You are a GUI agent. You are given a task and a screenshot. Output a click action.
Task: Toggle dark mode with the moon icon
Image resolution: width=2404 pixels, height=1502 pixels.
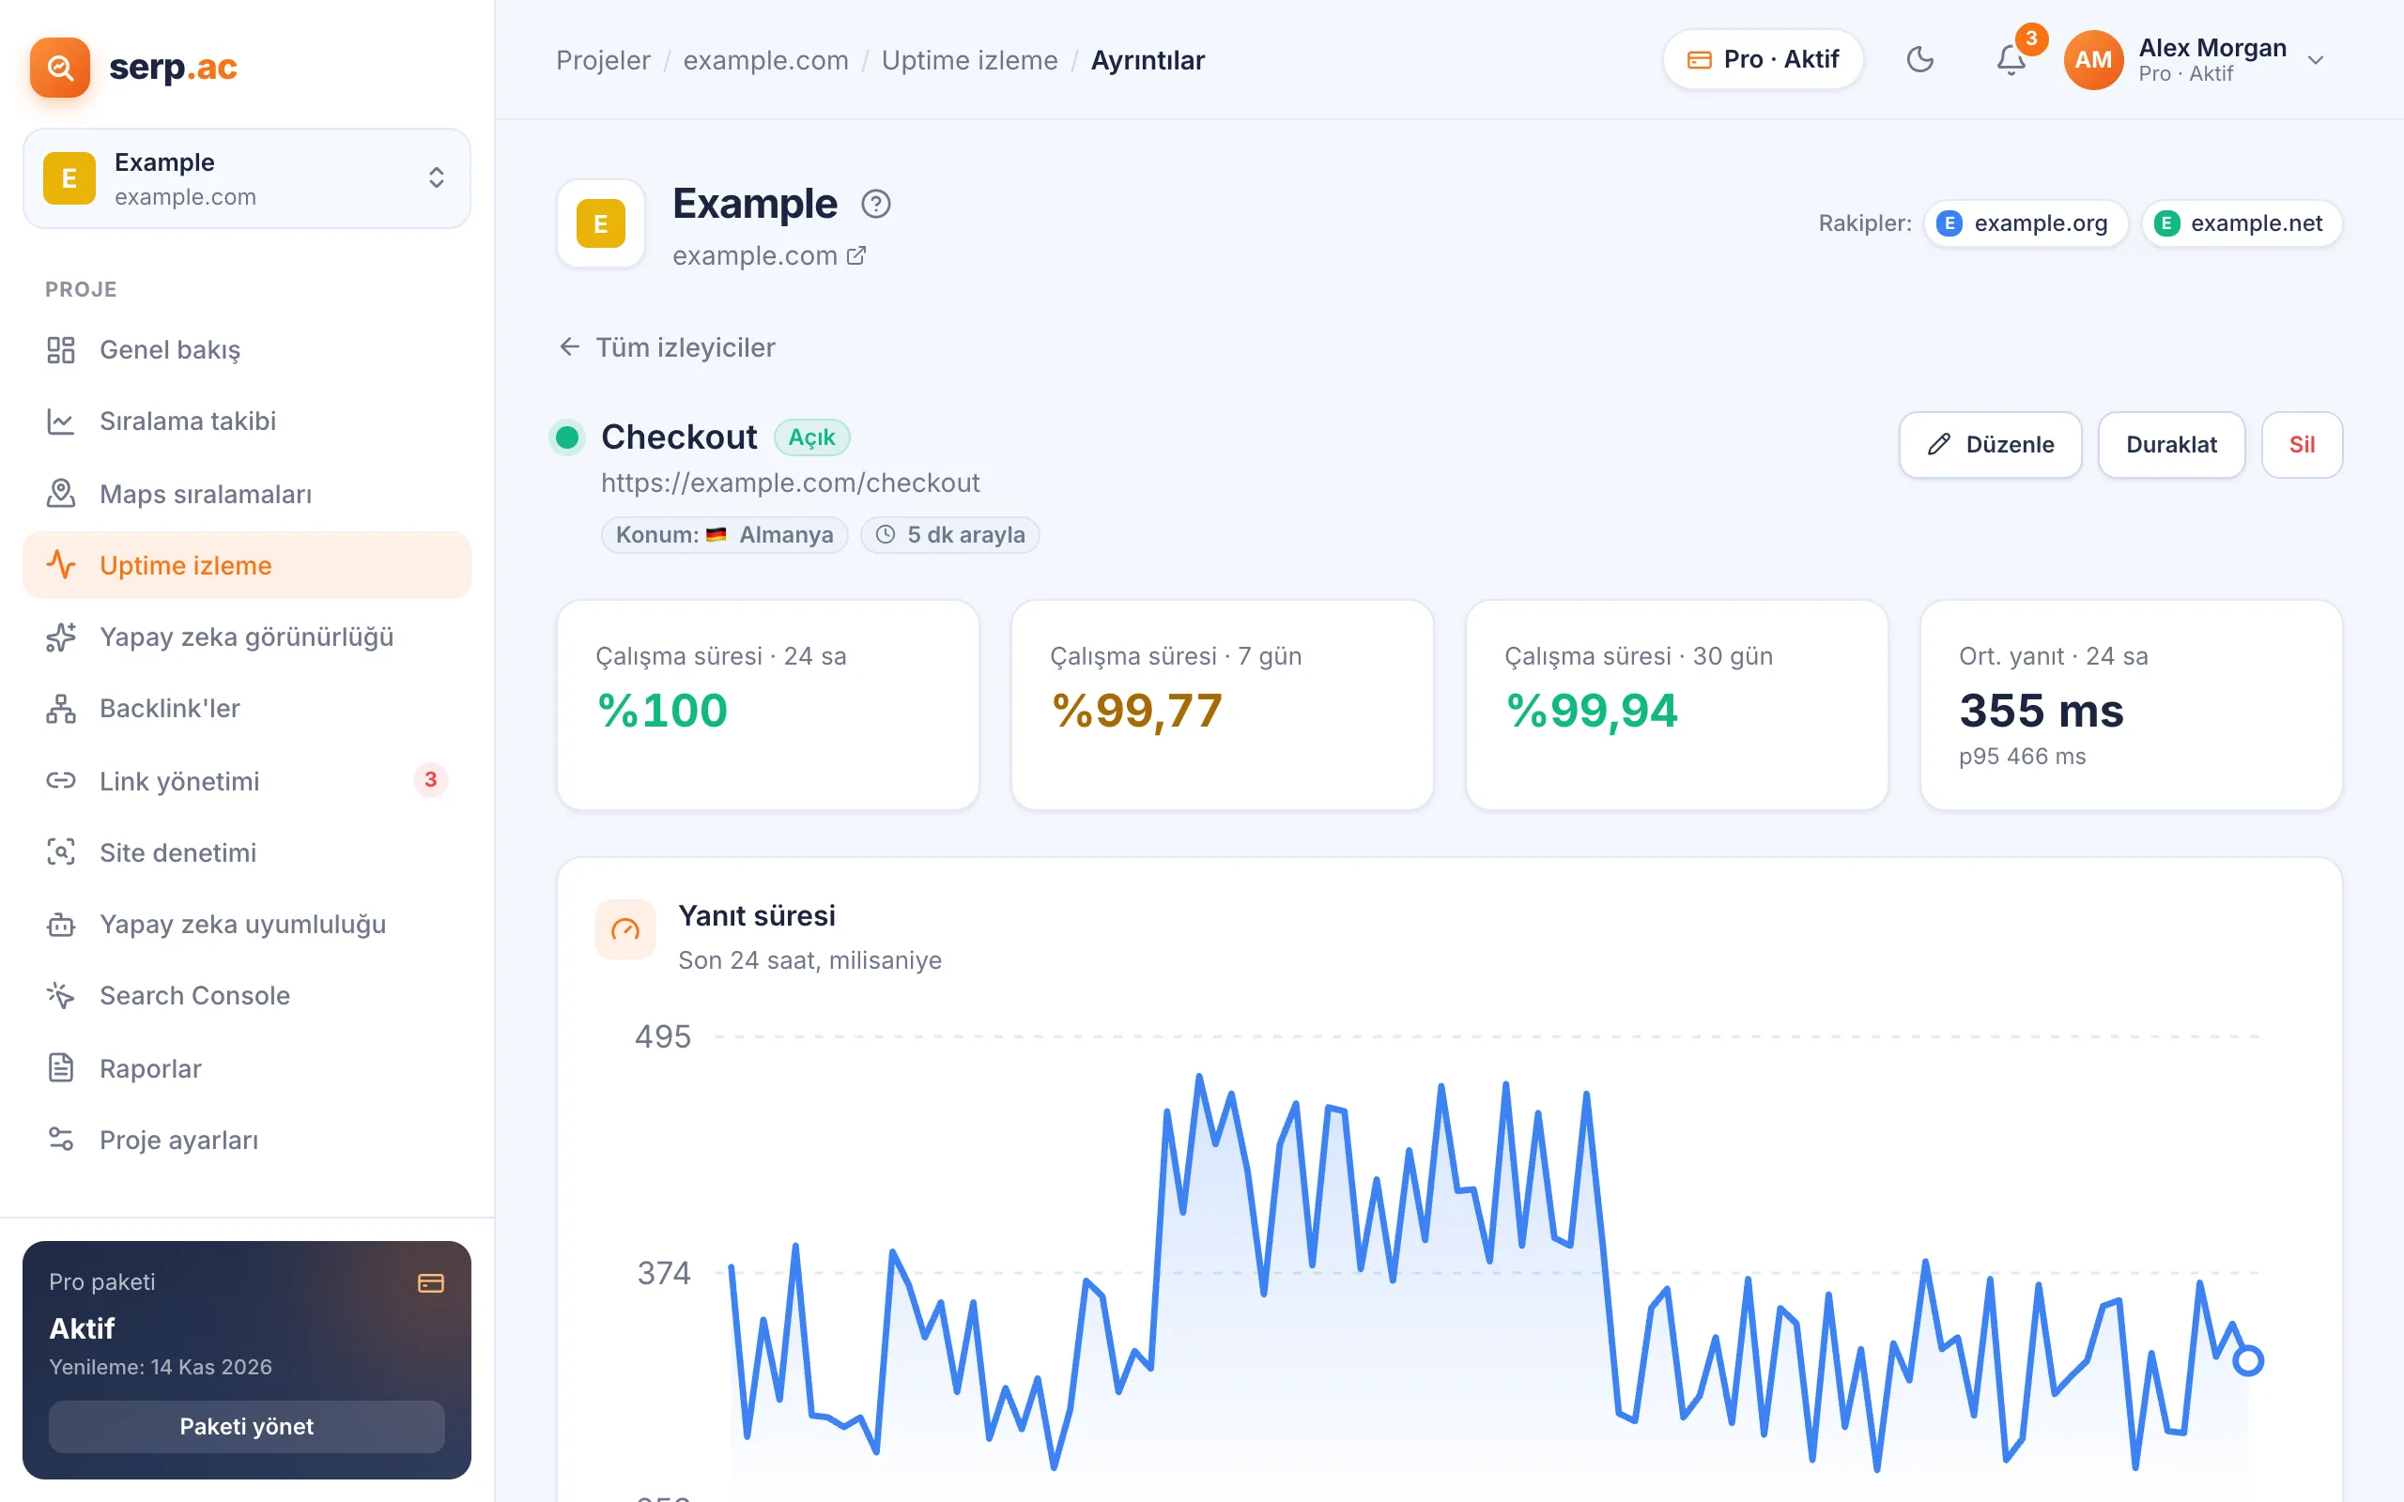point(1920,59)
